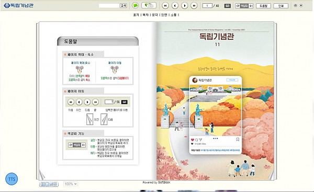
Task: Click the 책갈피 bookmark list button
Action: 244,6
